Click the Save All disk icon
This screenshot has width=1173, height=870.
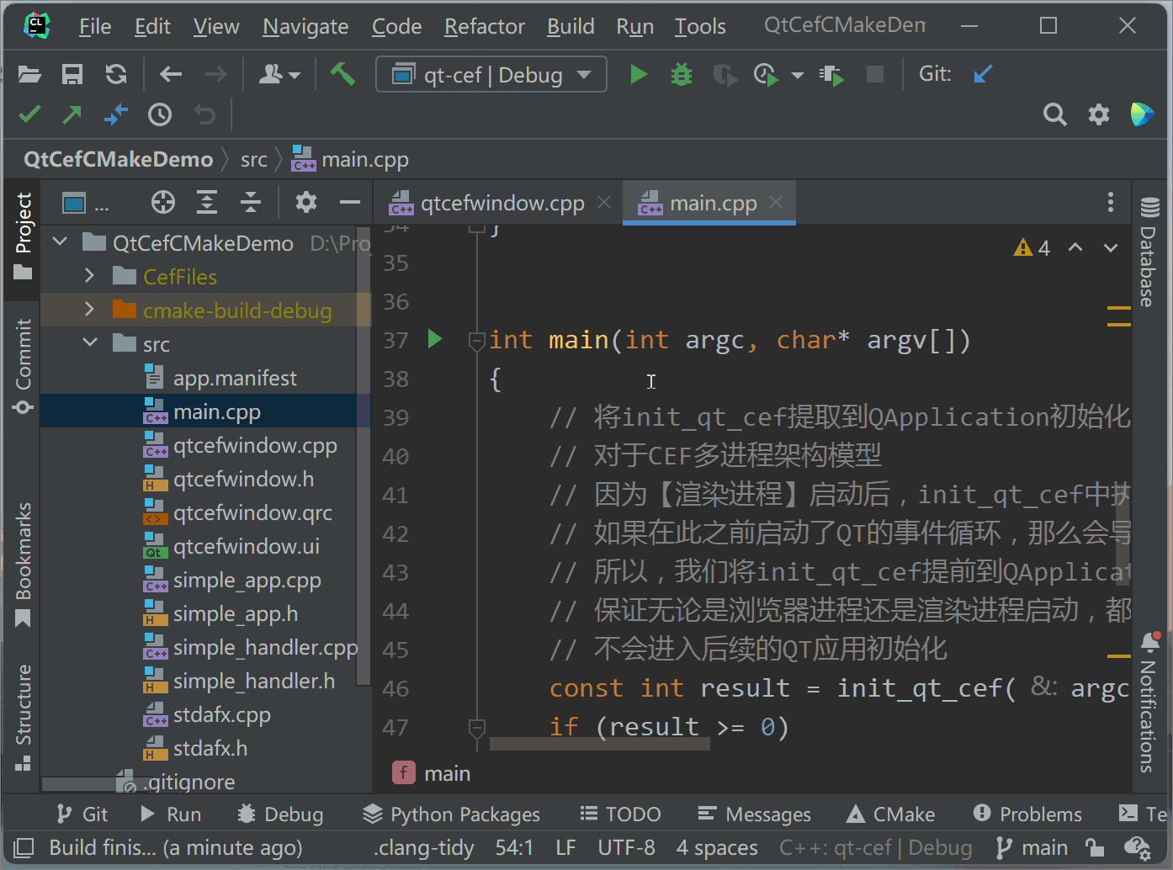72,75
